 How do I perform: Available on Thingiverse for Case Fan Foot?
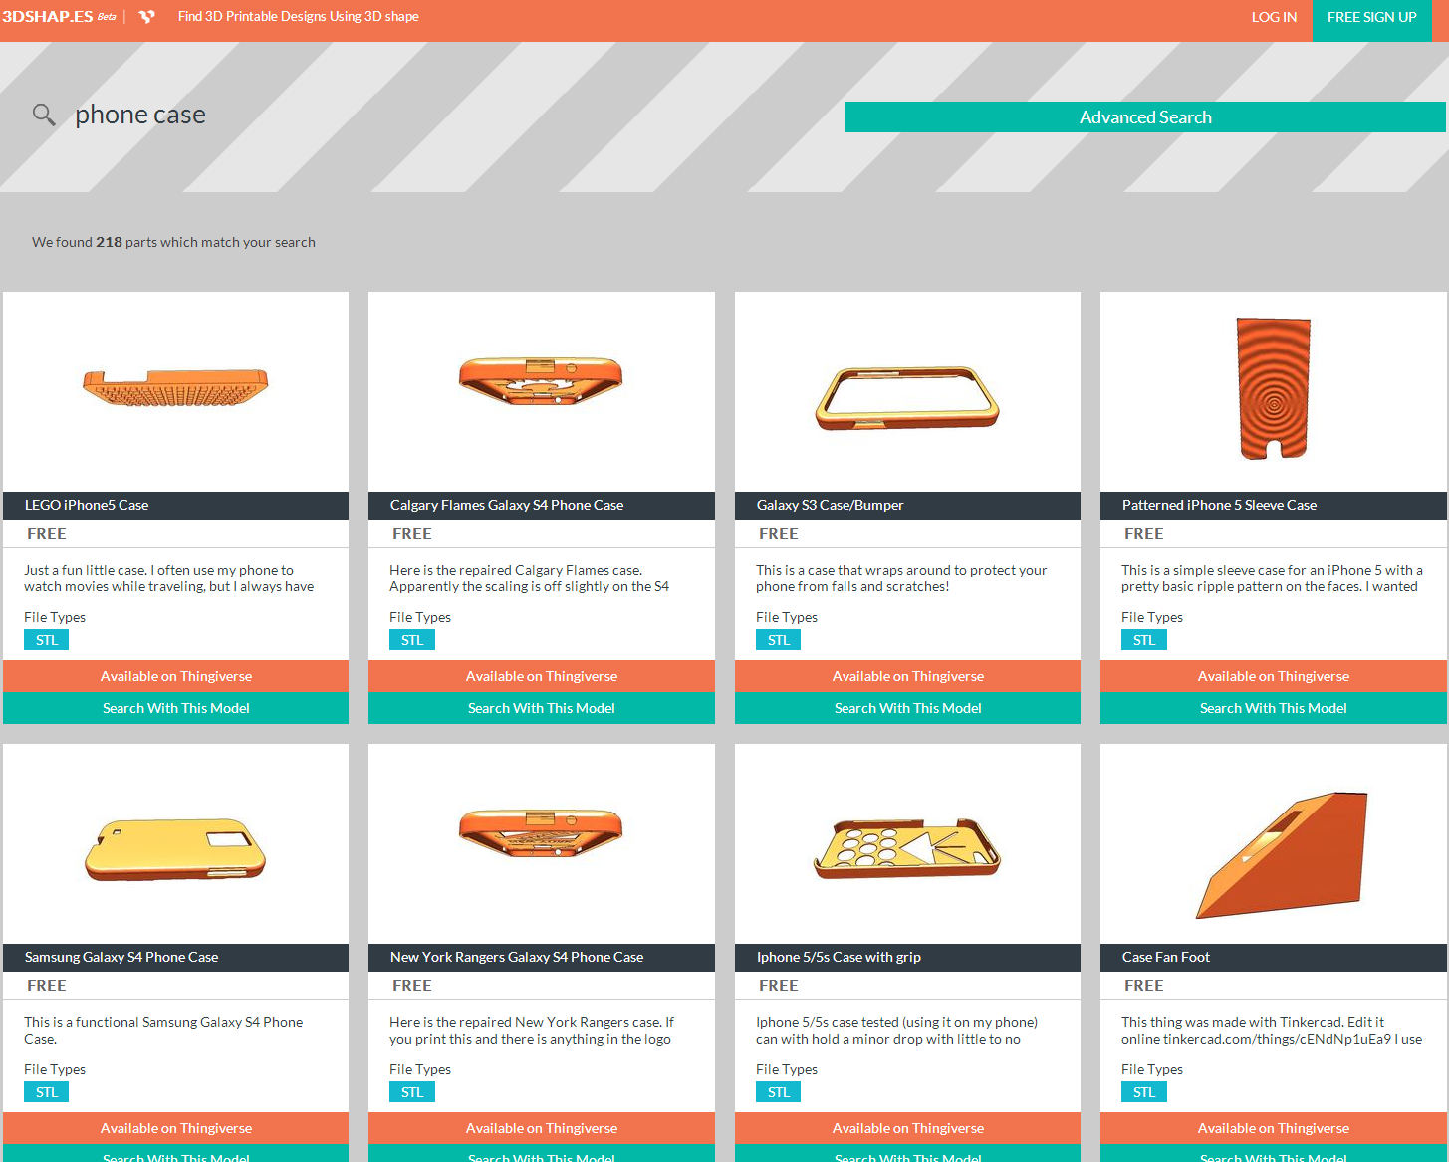1273,1128
